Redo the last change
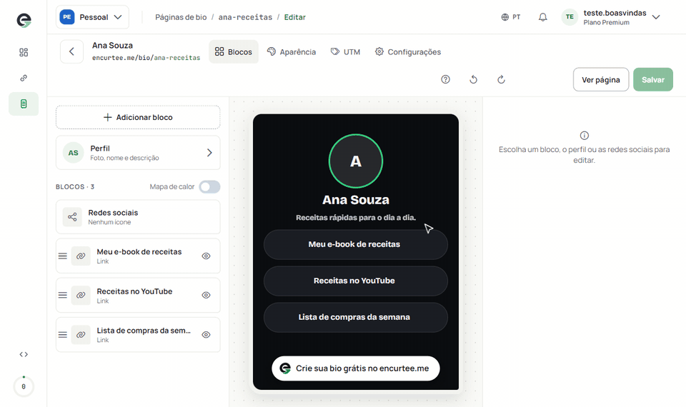The width and height of the screenshot is (686, 407). coord(502,79)
